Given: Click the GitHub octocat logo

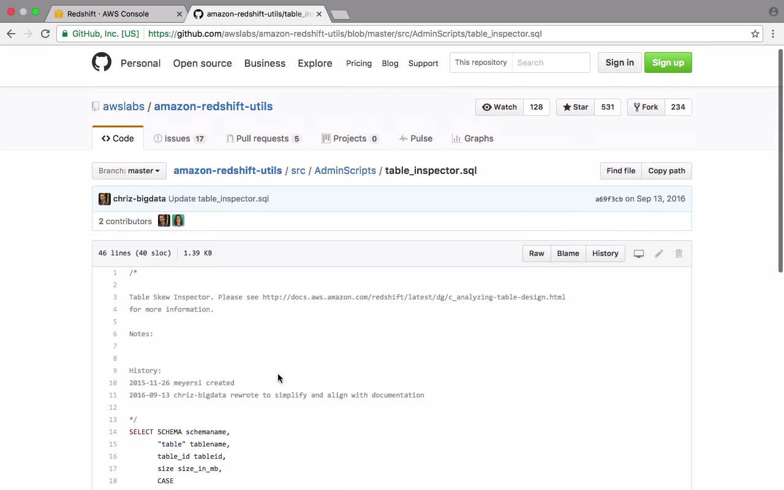Looking at the screenshot, I should (x=102, y=62).
